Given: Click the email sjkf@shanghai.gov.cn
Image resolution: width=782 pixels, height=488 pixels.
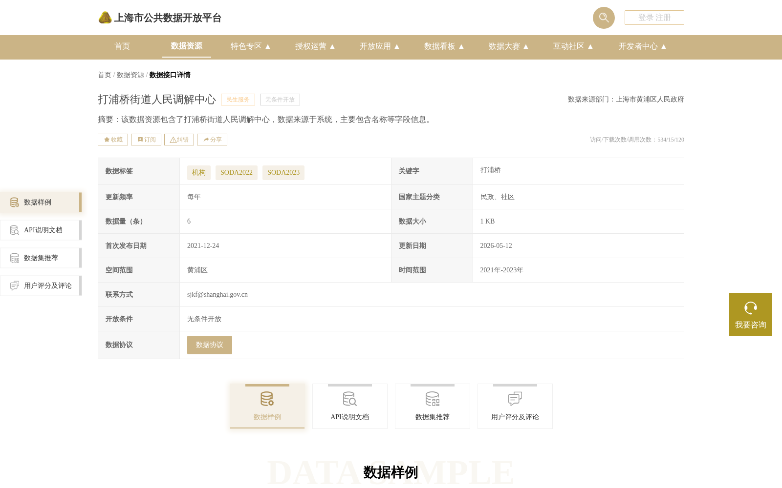Looking at the screenshot, I should point(217,295).
